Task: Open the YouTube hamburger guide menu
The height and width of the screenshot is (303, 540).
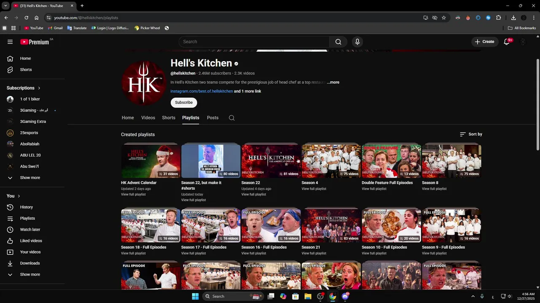Action: tap(10, 42)
